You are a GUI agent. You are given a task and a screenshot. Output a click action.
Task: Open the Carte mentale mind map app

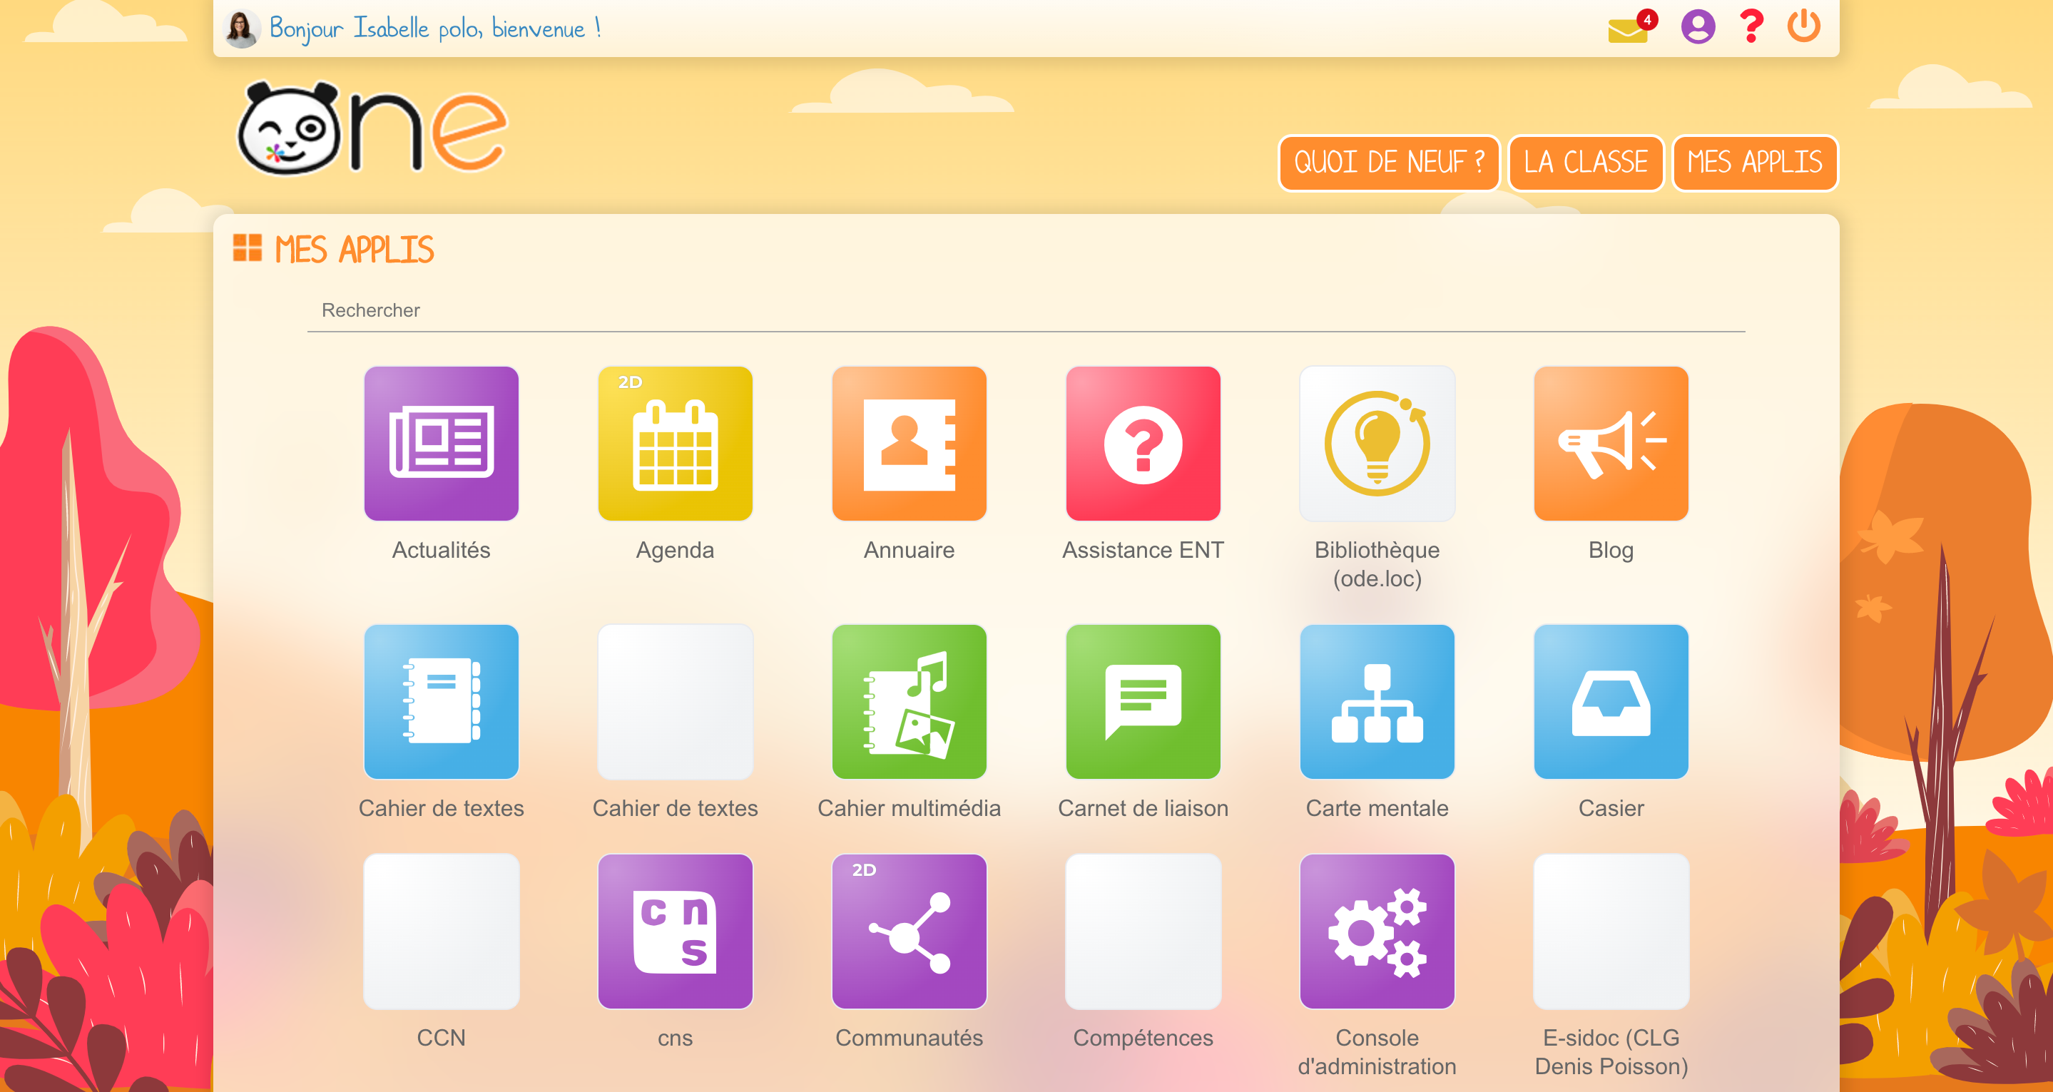[1377, 701]
